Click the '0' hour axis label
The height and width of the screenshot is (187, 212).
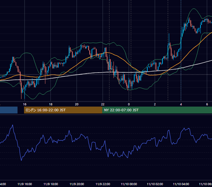(x=129, y=104)
